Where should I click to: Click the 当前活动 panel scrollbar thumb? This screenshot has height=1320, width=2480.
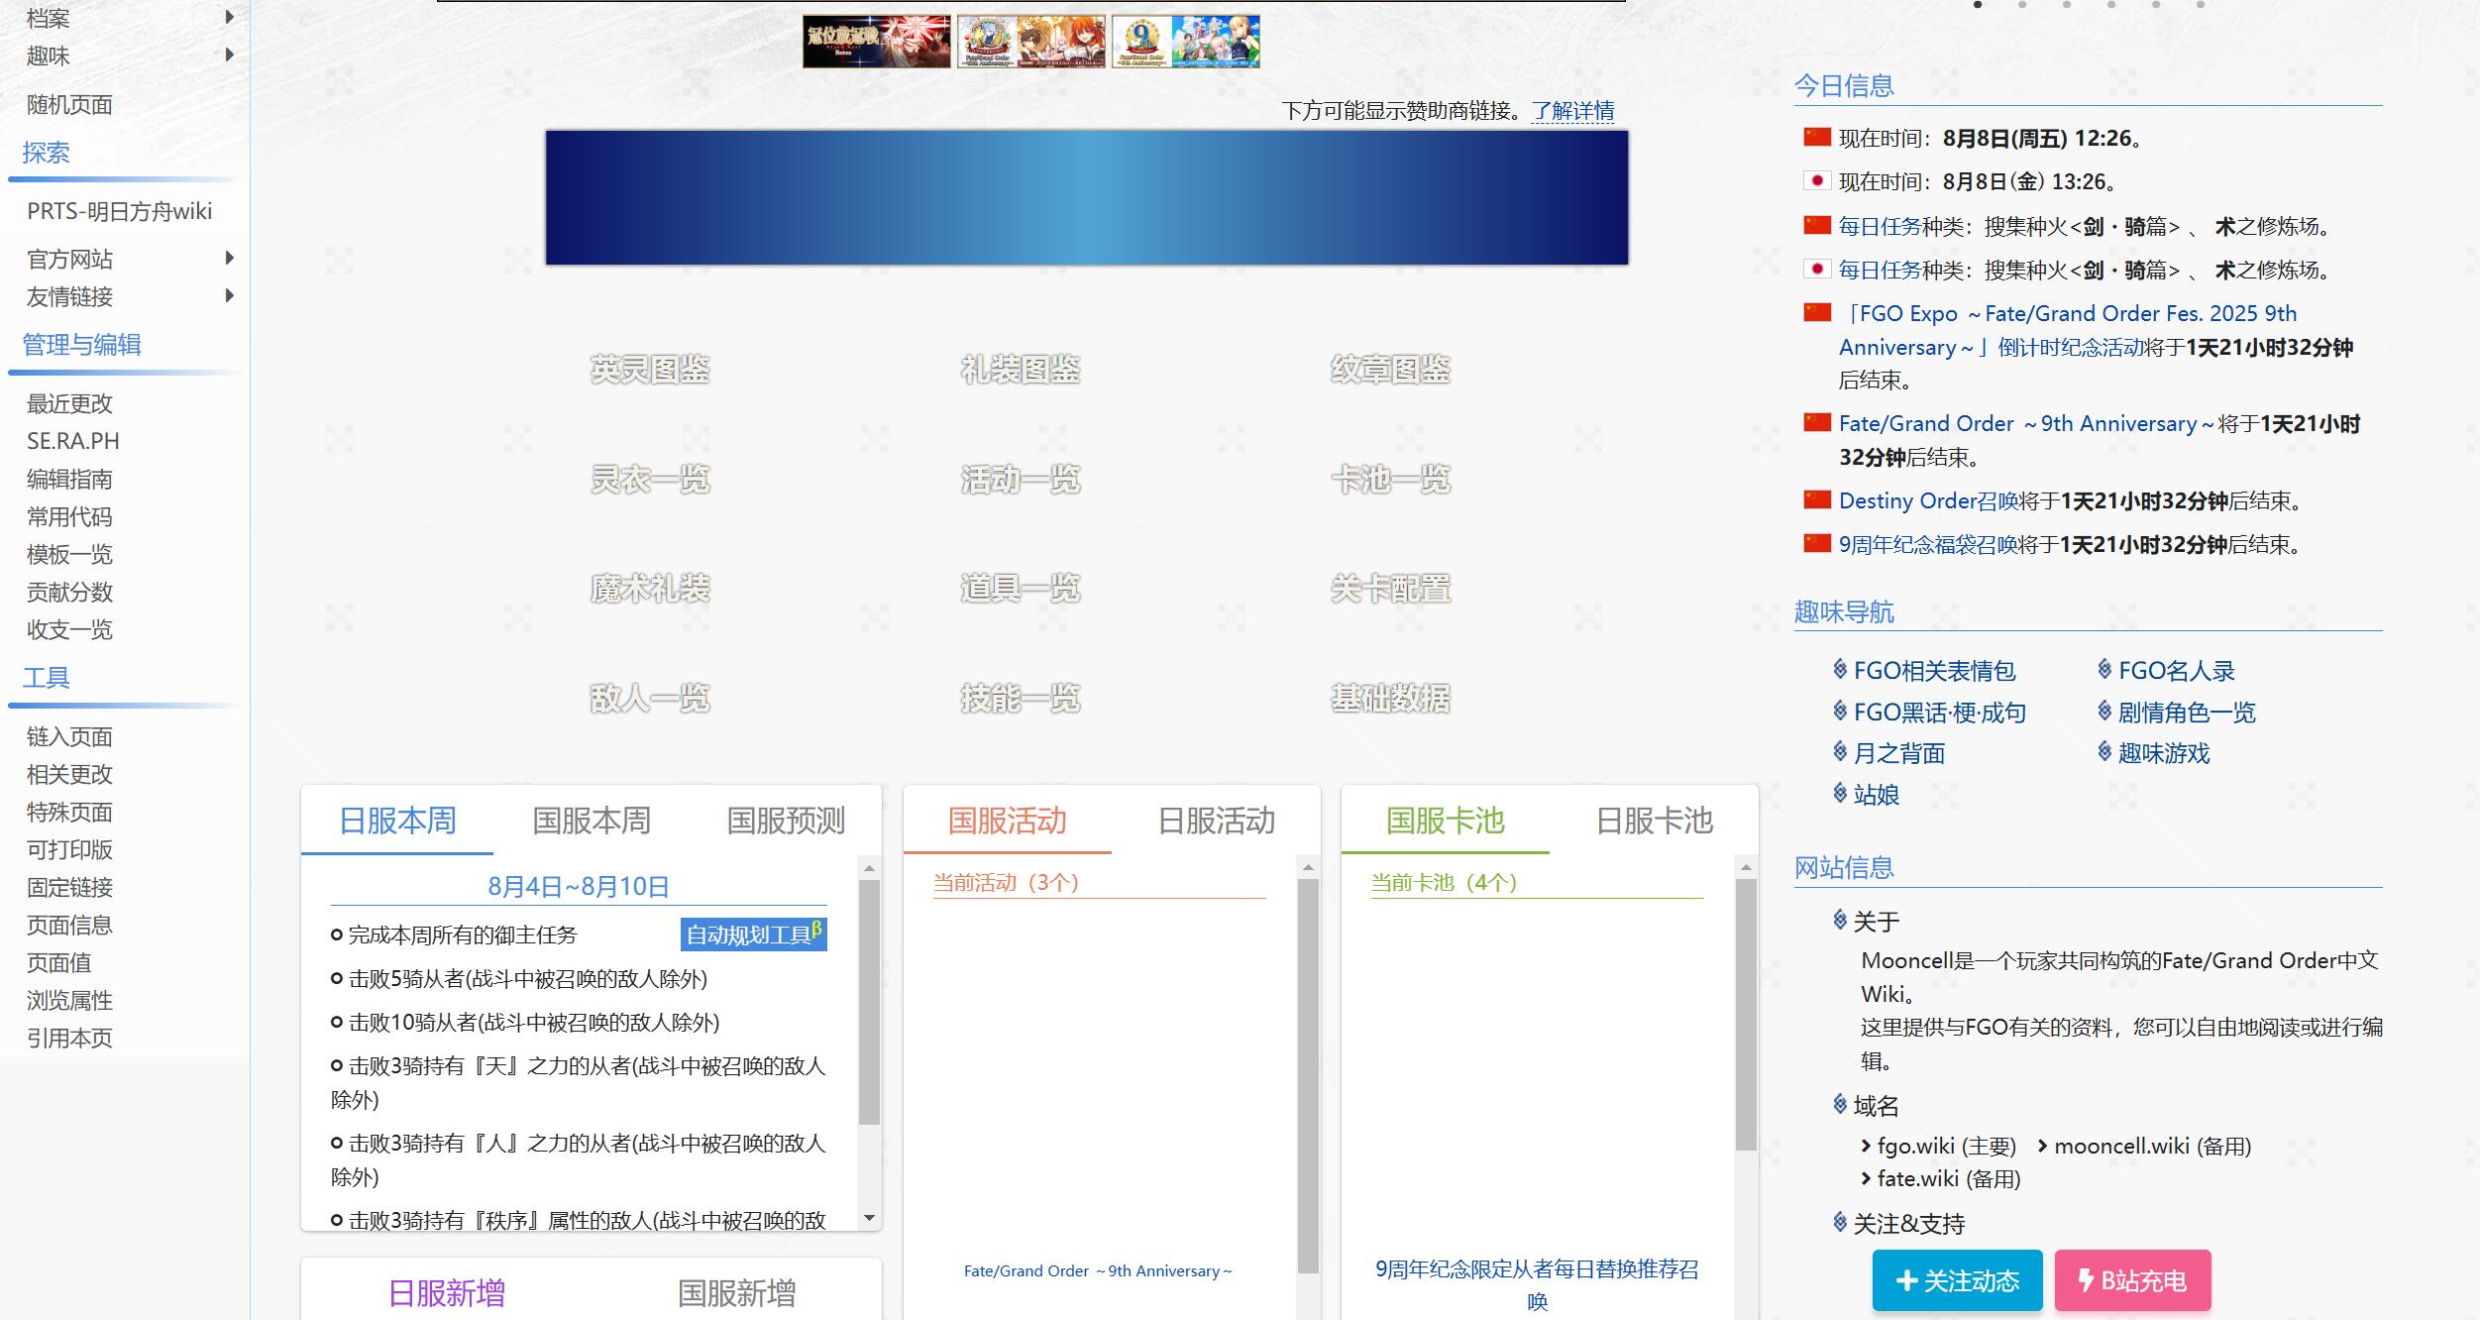pos(1308,1075)
